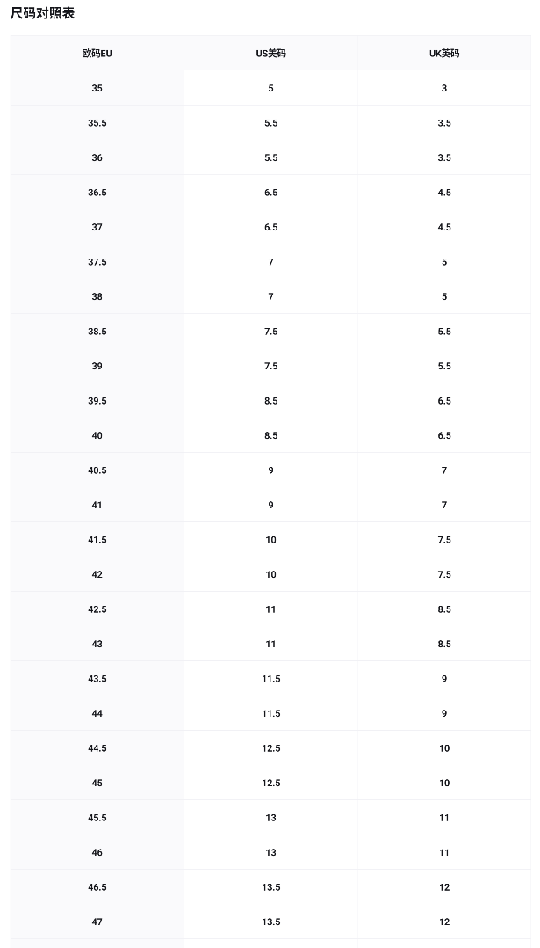Click EU size 41.5 cell

click(97, 540)
